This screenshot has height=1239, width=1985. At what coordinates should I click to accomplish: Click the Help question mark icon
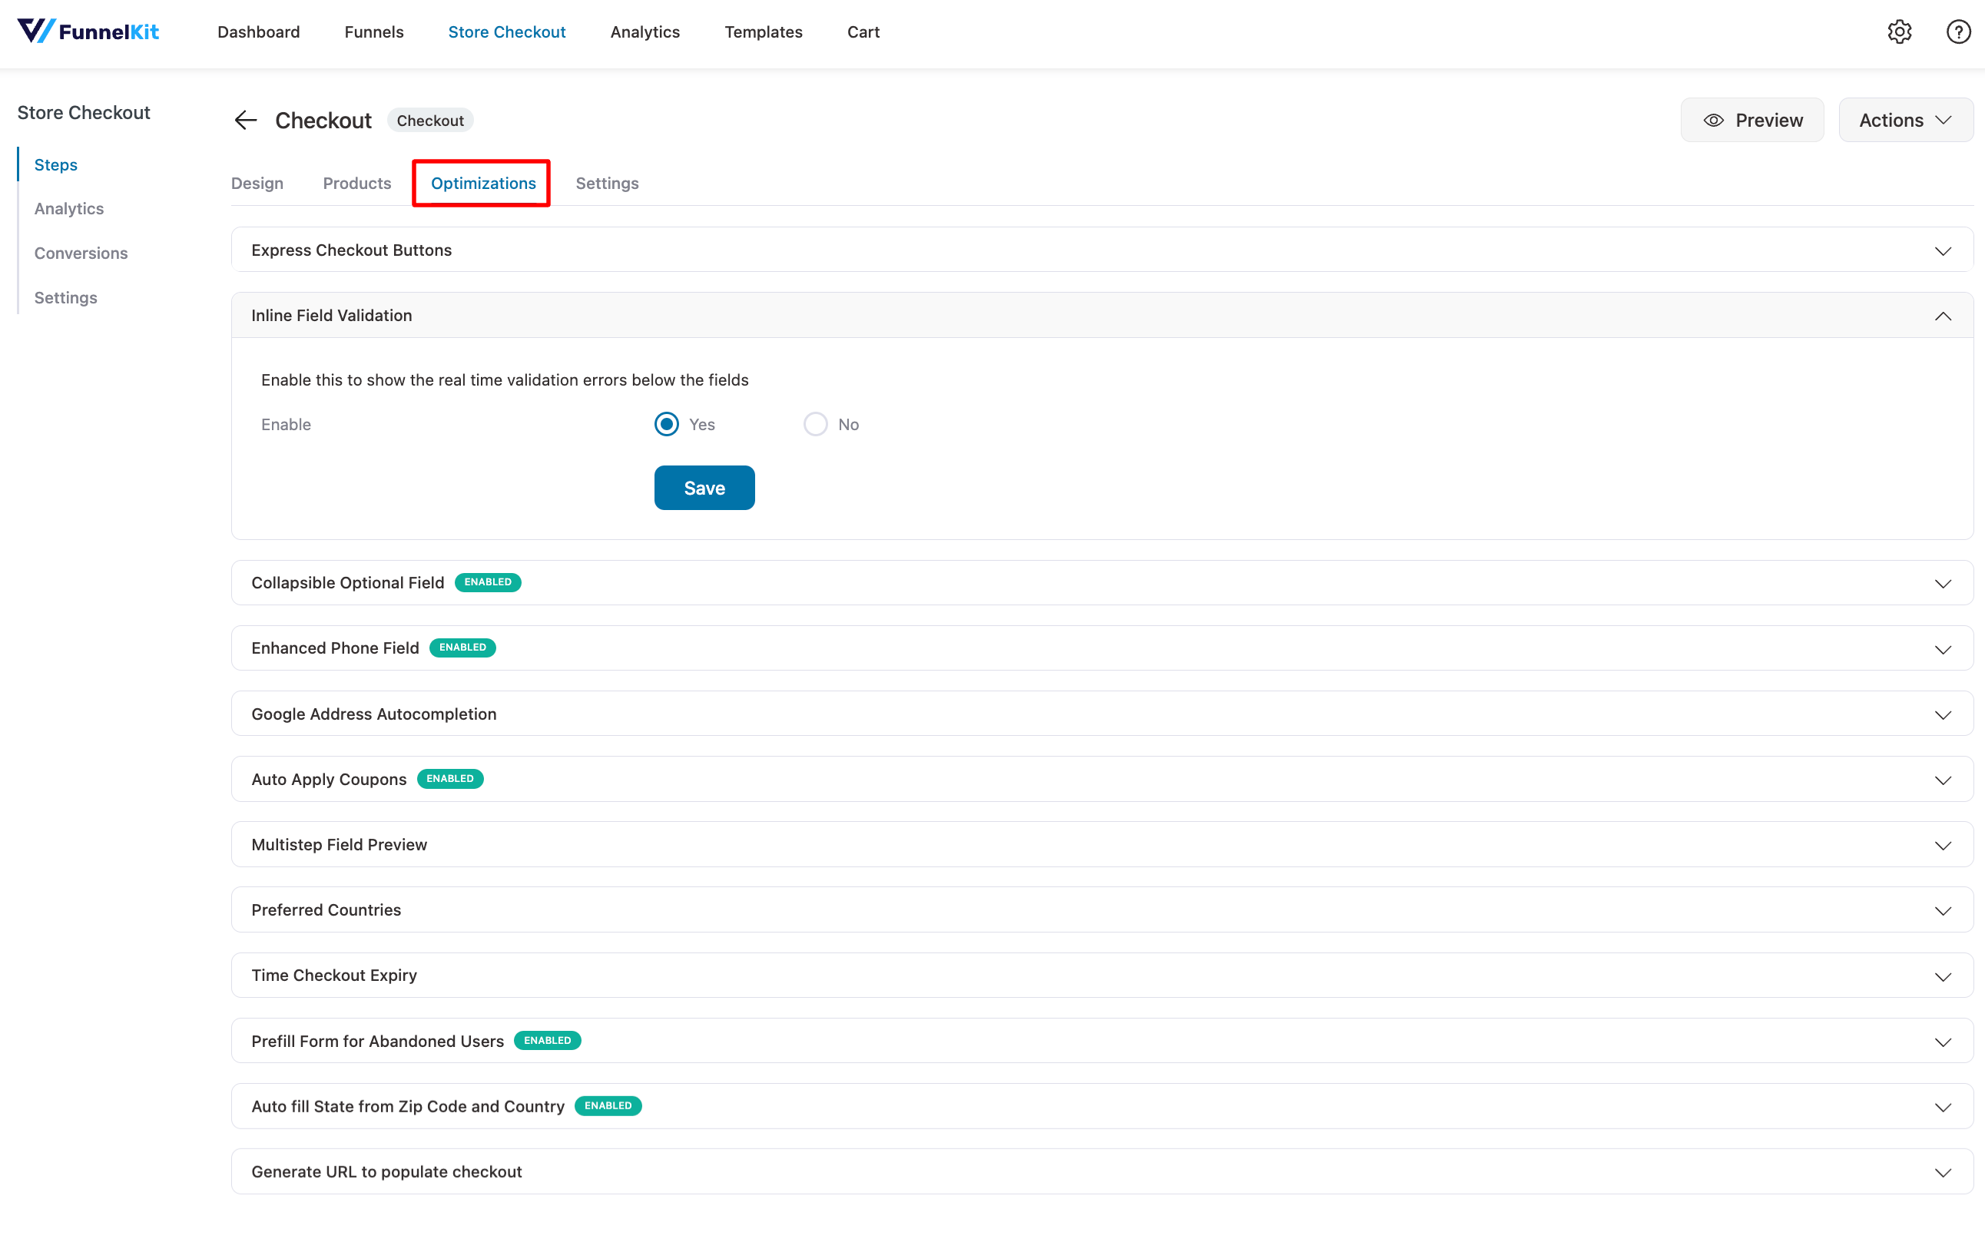pyautogui.click(x=1958, y=31)
